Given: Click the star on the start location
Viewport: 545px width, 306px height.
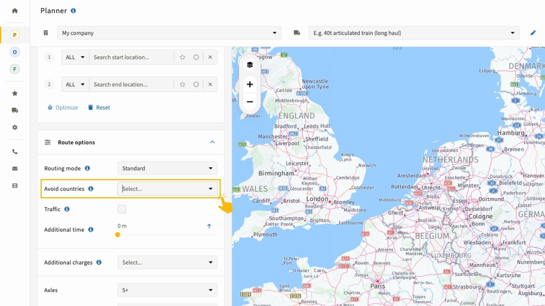Looking at the screenshot, I should 182,57.
